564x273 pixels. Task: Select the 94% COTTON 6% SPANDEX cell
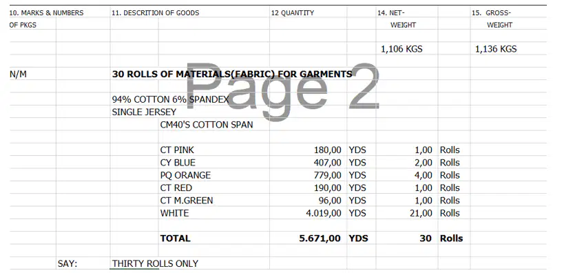170,99
